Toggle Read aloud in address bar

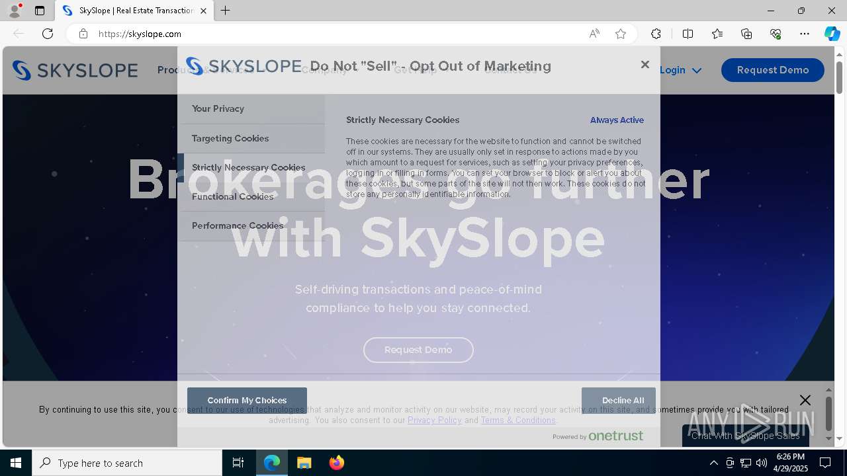tap(594, 34)
